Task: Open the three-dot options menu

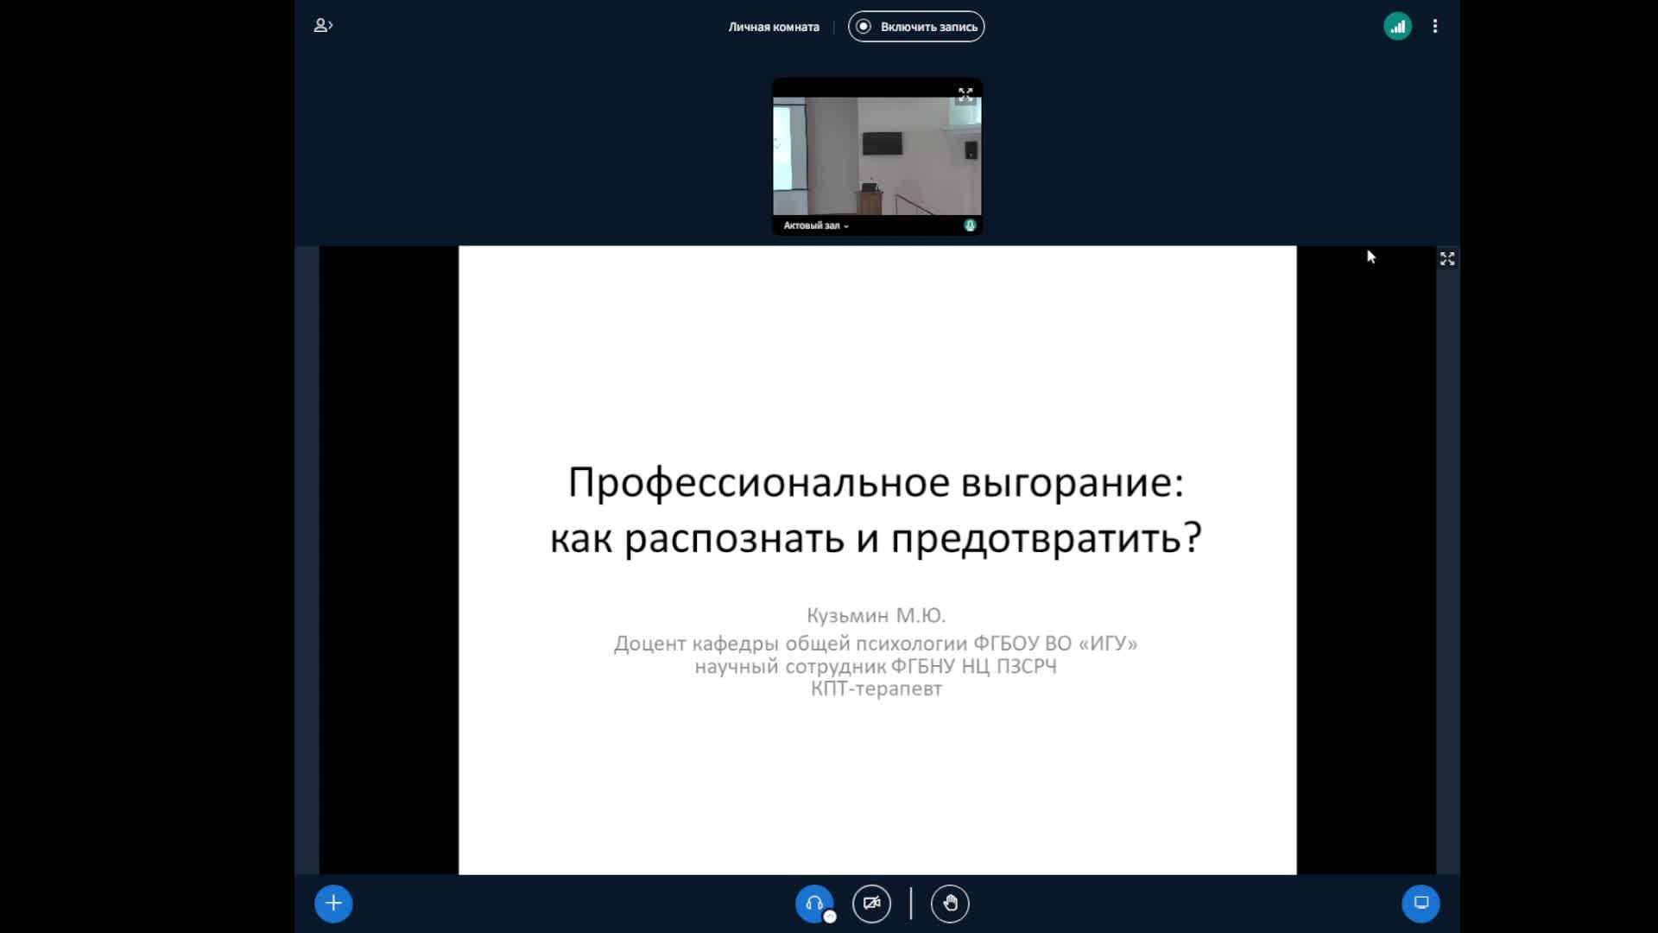Action: [1435, 27]
